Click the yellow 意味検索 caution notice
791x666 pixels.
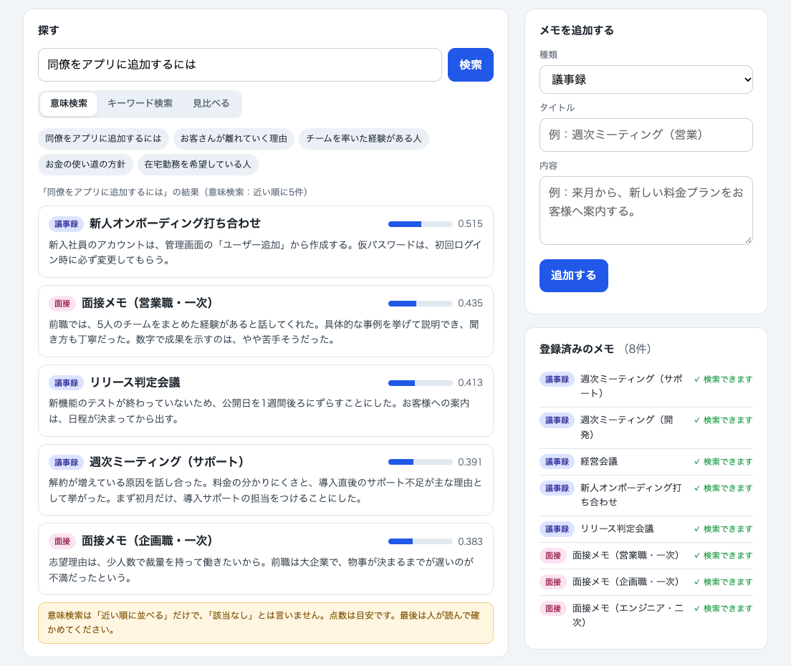(x=265, y=622)
